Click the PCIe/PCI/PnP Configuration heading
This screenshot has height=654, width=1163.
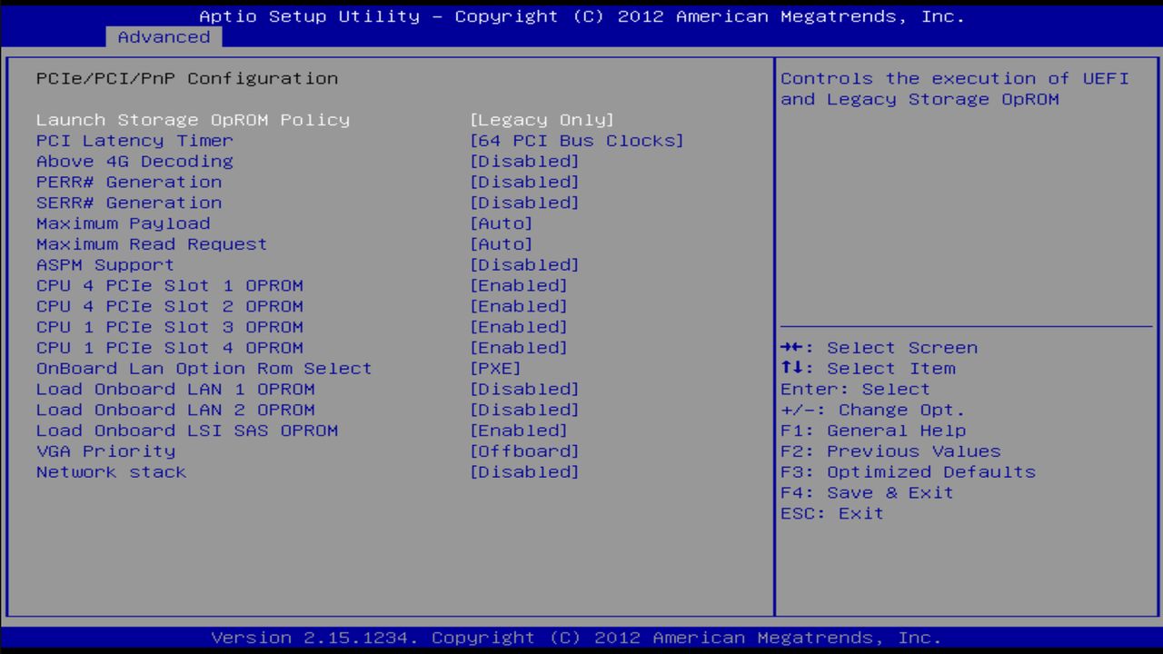(187, 79)
